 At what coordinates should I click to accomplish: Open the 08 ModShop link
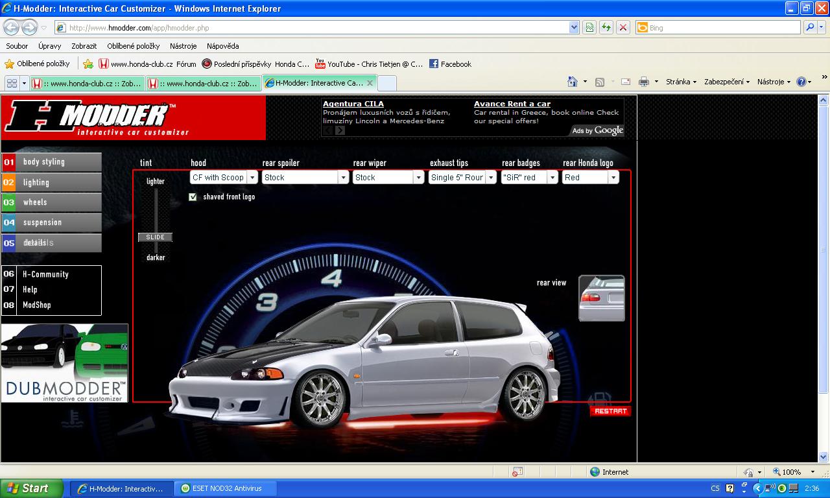pos(36,305)
